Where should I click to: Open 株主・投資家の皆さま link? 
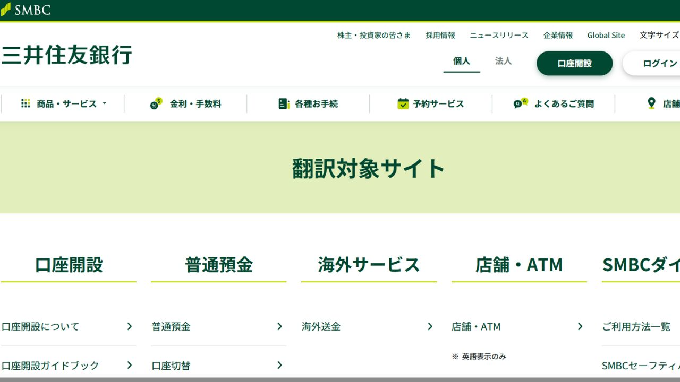374,35
